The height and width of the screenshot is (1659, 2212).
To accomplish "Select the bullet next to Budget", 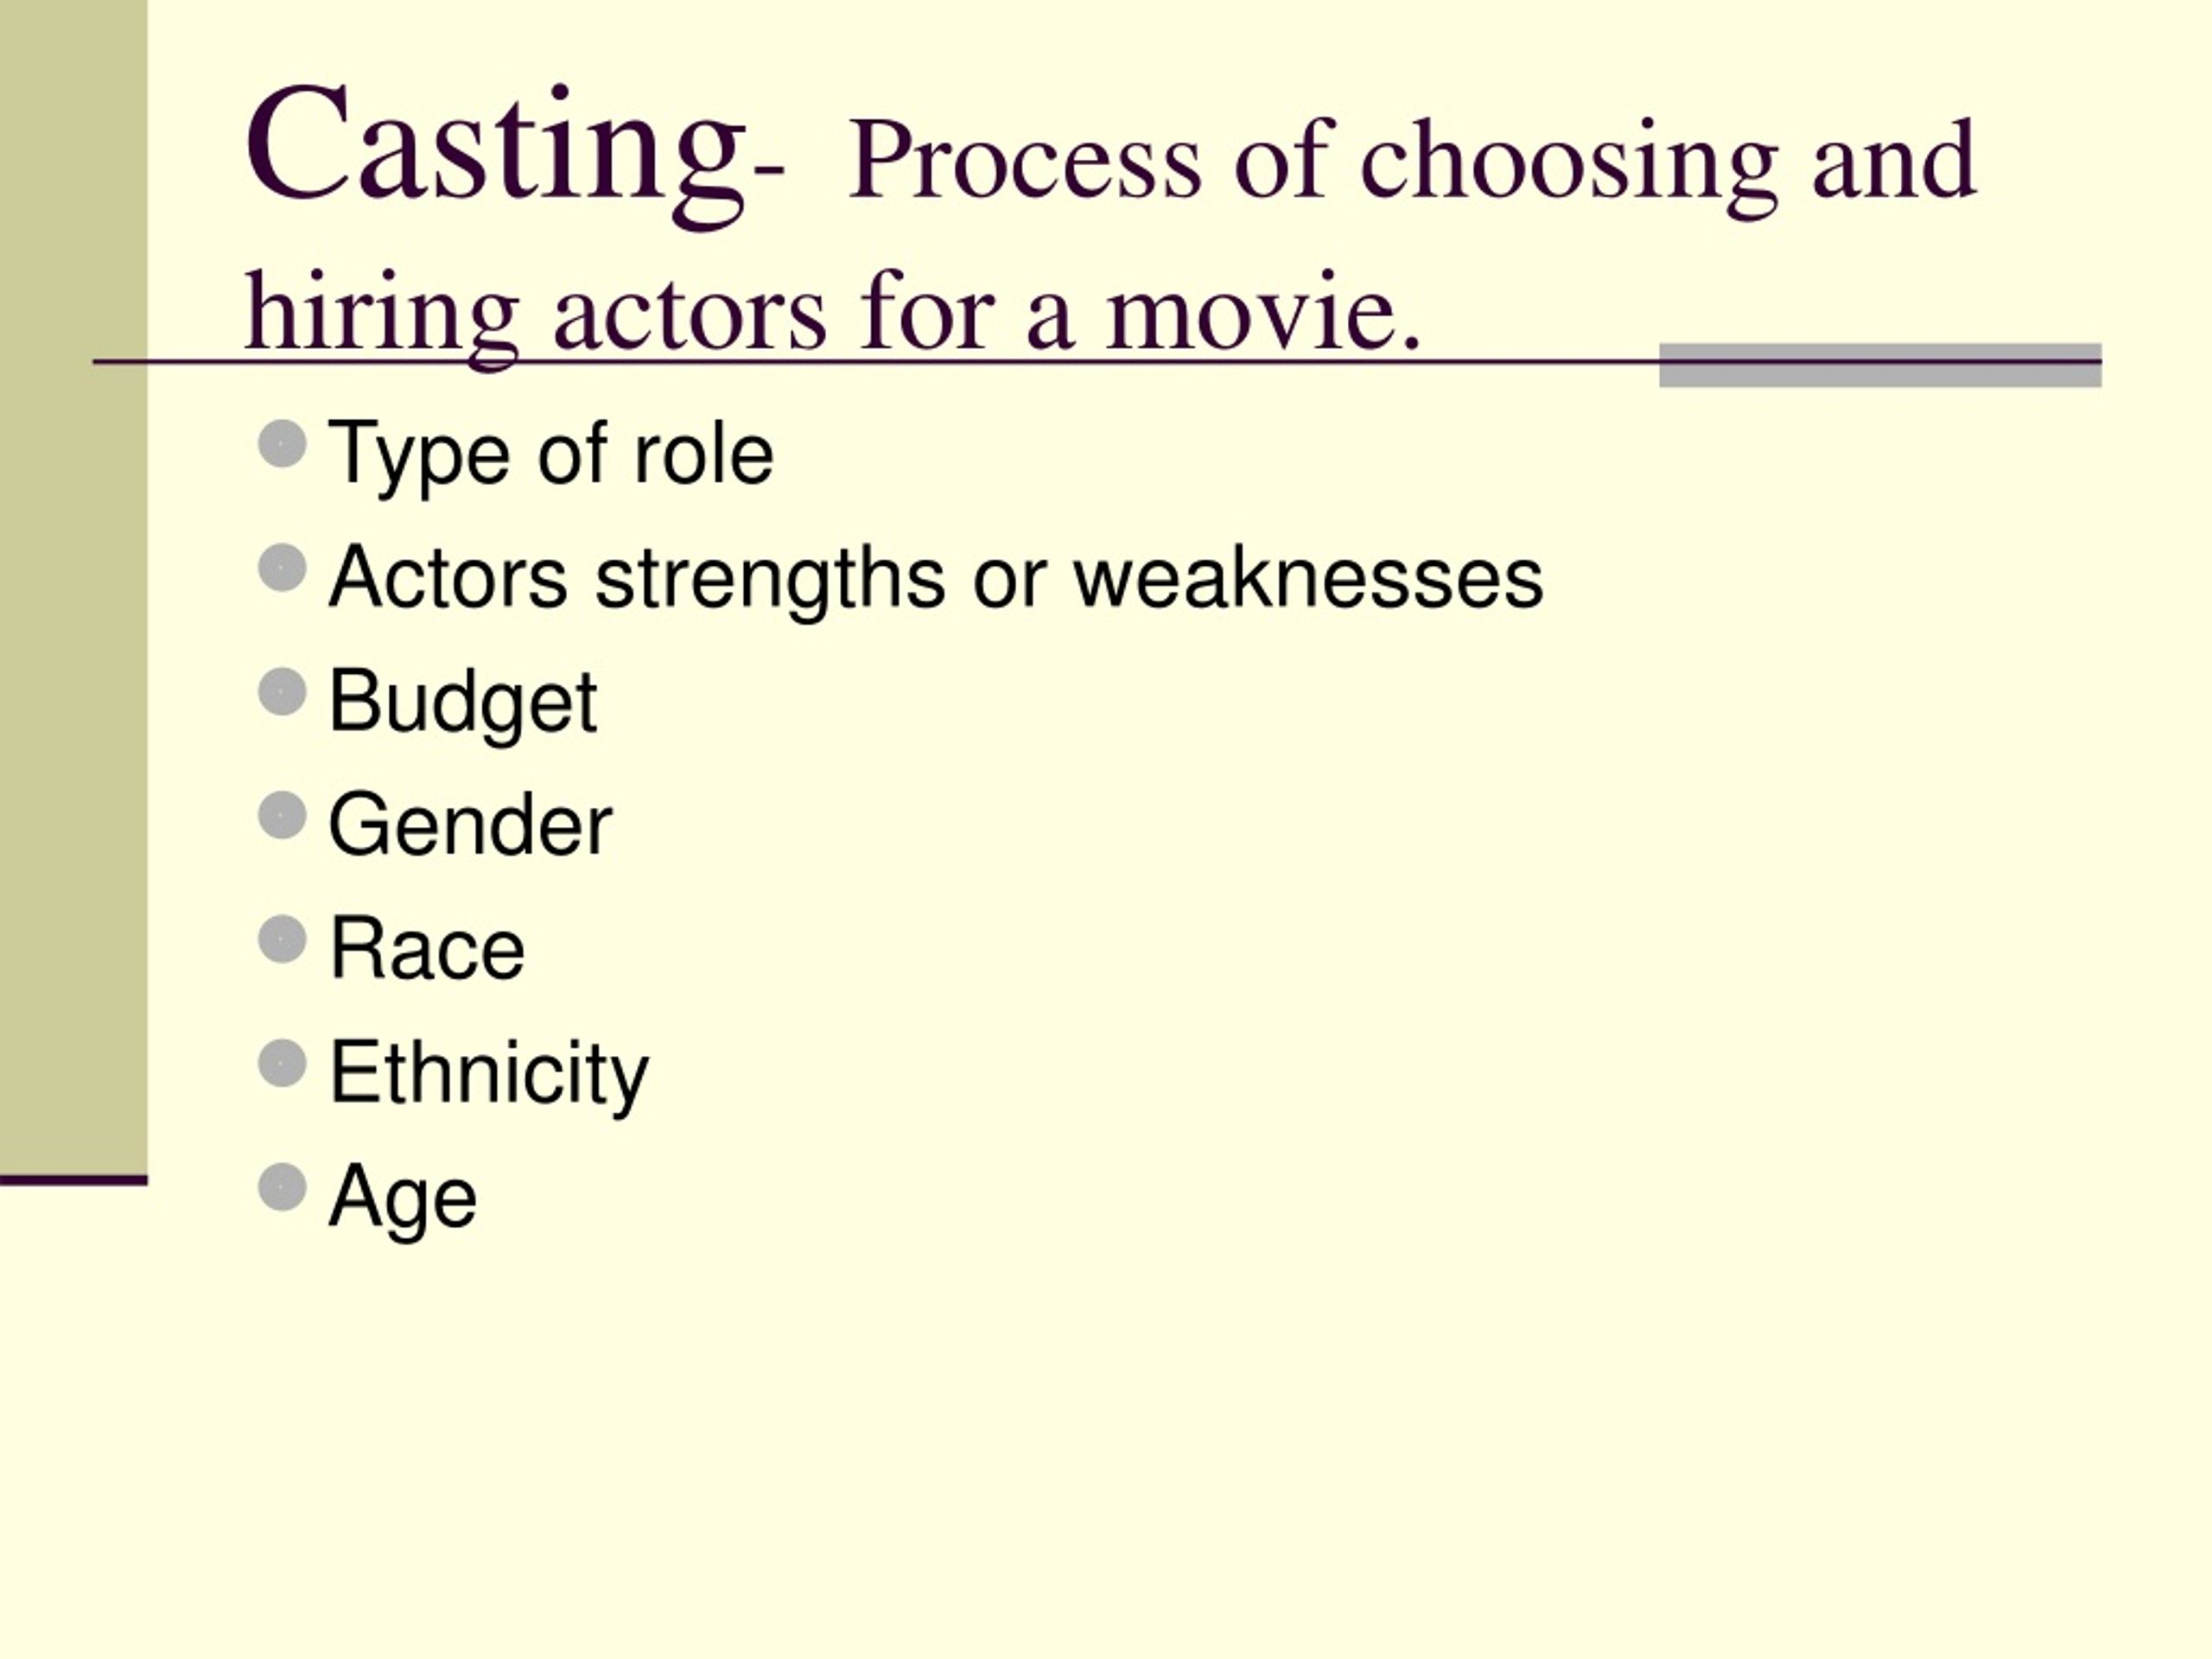I will point(282,692).
